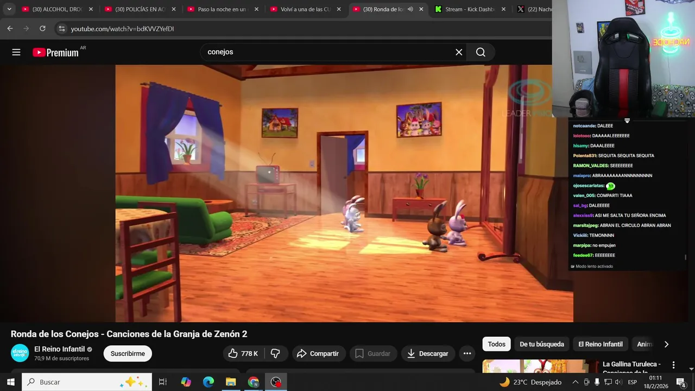Open El Reino Infantil channel name link
Image resolution: width=695 pixels, height=391 pixels.
click(60, 349)
